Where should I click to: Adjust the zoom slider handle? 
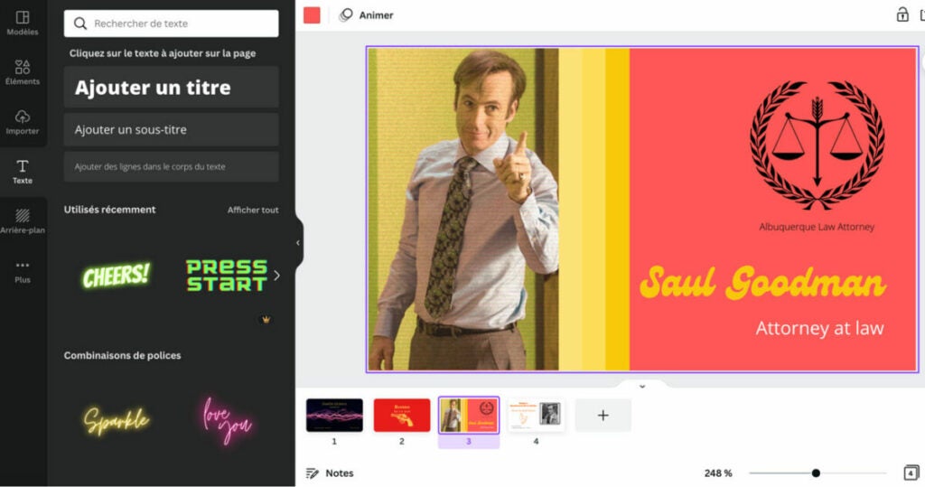click(x=816, y=473)
